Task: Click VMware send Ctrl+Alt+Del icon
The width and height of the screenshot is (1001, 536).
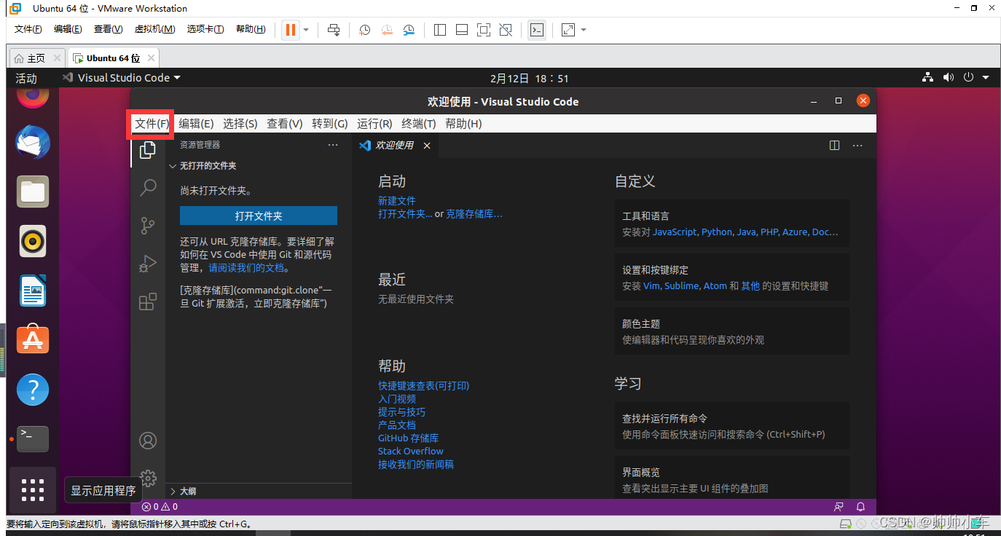Action: pos(334,30)
